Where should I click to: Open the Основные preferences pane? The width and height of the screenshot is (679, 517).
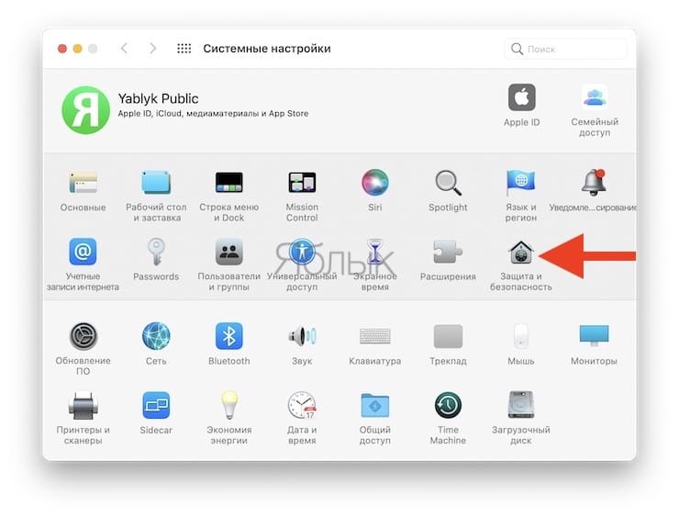coord(83,183)
